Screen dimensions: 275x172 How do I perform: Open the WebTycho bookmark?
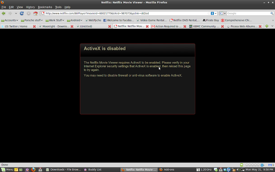[x=93, y=20]
